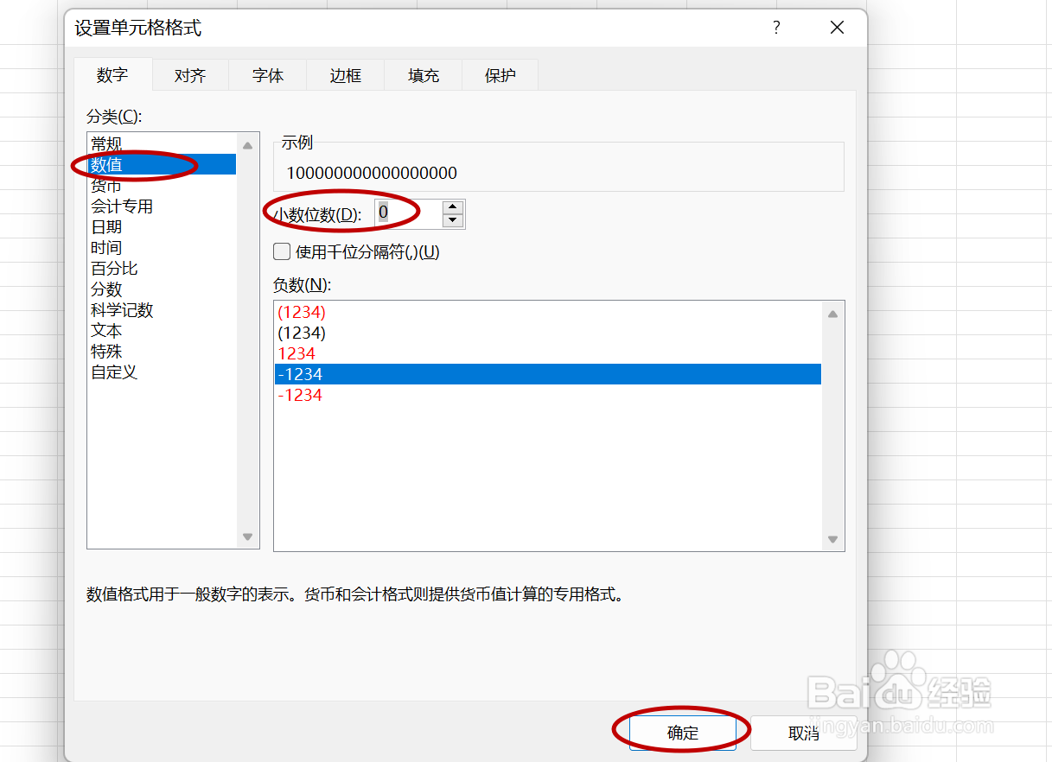Choose 货币 category
The width and height of the screenshot is (1052, 762).
pyautogui.click(x=162, y=185)
